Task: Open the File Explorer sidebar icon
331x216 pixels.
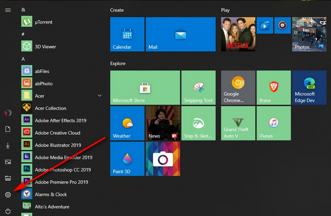Action: 8,178
